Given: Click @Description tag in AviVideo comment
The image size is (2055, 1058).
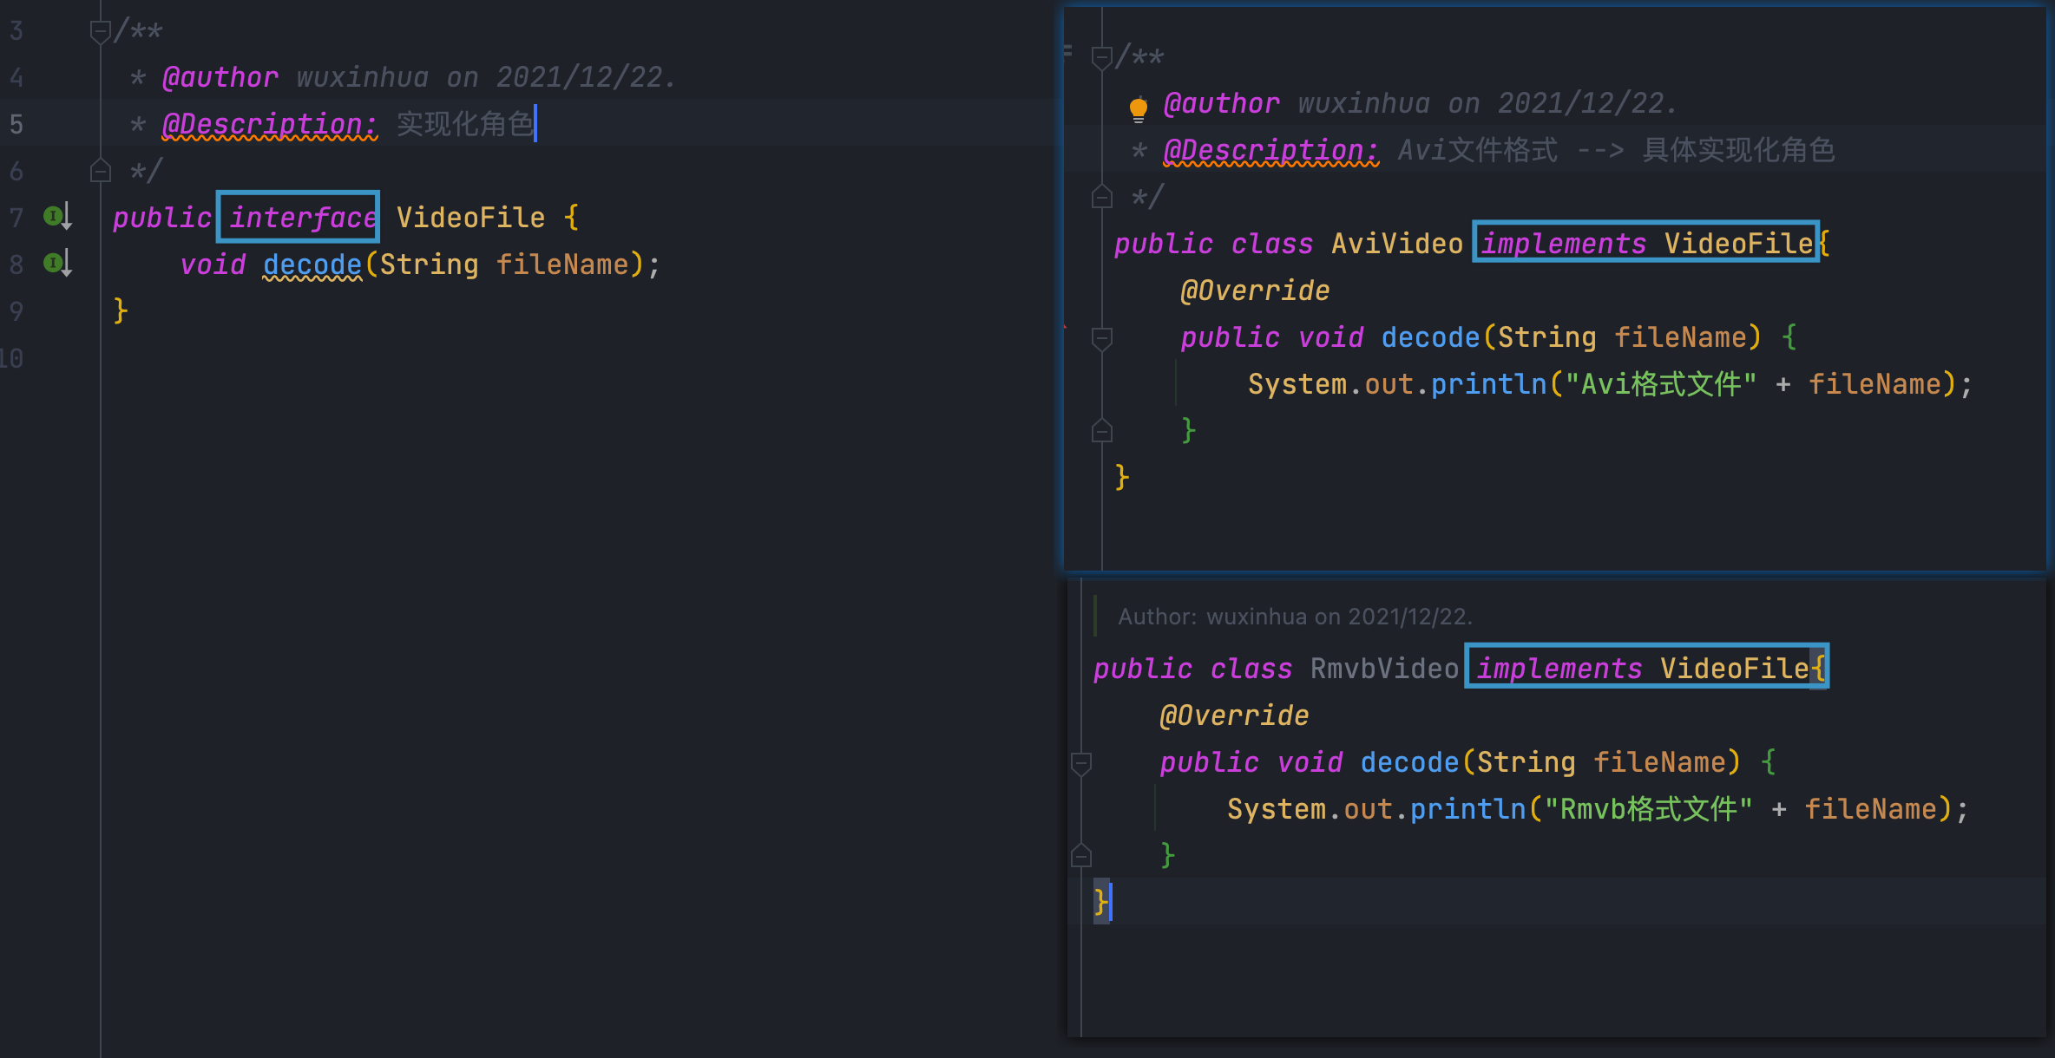Looking at the screenshot, I should tap(1270, 150).
